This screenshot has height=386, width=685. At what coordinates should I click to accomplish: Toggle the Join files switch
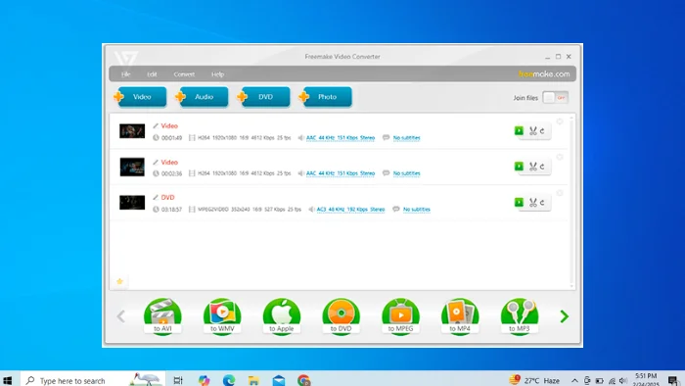pos(555,98)
